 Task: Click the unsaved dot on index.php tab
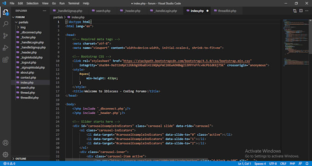point(207,11)
